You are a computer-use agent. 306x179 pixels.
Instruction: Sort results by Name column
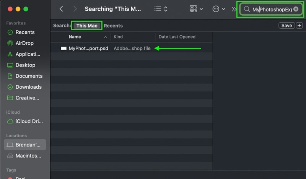pyautogui.click(x=75, y=37)
